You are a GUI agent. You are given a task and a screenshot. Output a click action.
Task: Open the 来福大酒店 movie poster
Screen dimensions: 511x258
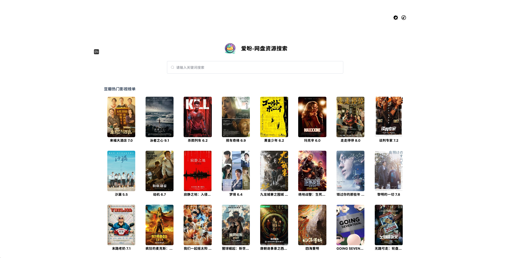tap(121, 117)
